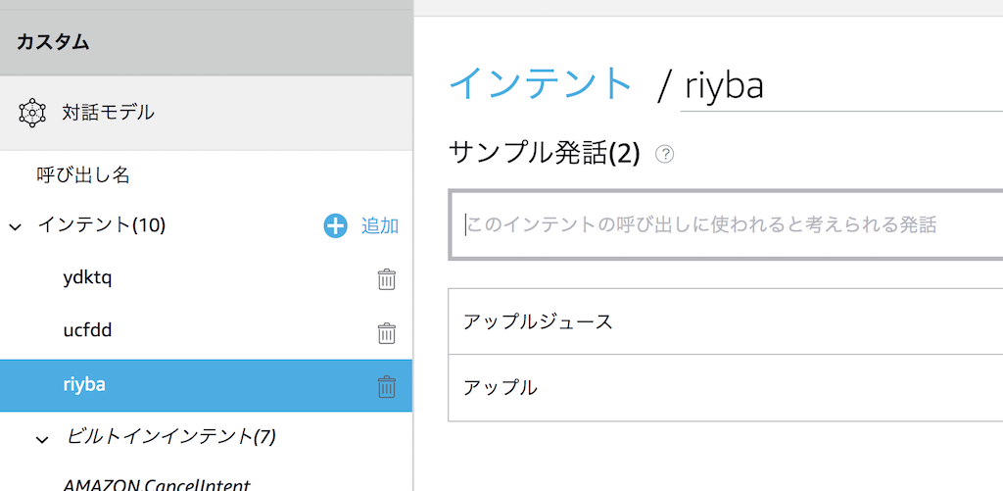Collapse the インテント(10) tree section
This screenshot has height=491, width=1003.
[x=16, y=226]
